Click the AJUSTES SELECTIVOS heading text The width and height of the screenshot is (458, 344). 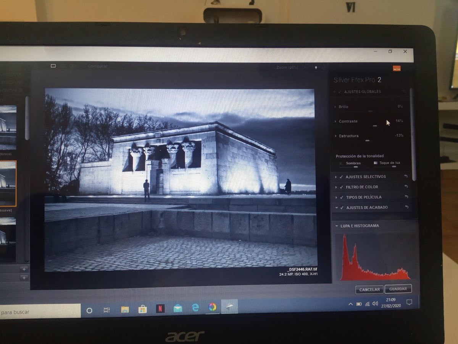tap(366, 177)
